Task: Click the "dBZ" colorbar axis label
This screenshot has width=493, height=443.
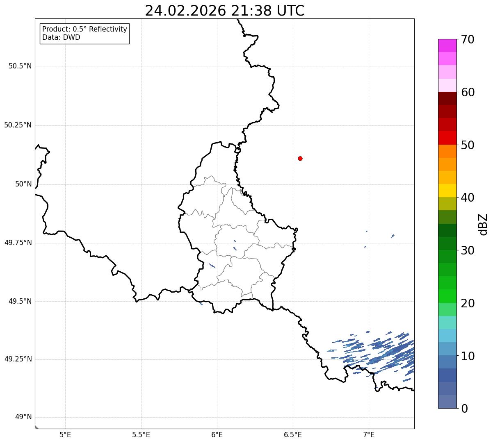Action: pos(483,224)
